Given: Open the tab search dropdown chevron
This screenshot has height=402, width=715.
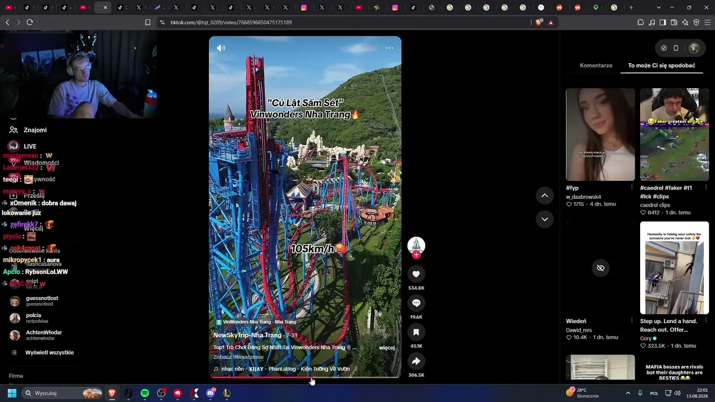Looking at the screenshot, I should click(x=659, y=7).
